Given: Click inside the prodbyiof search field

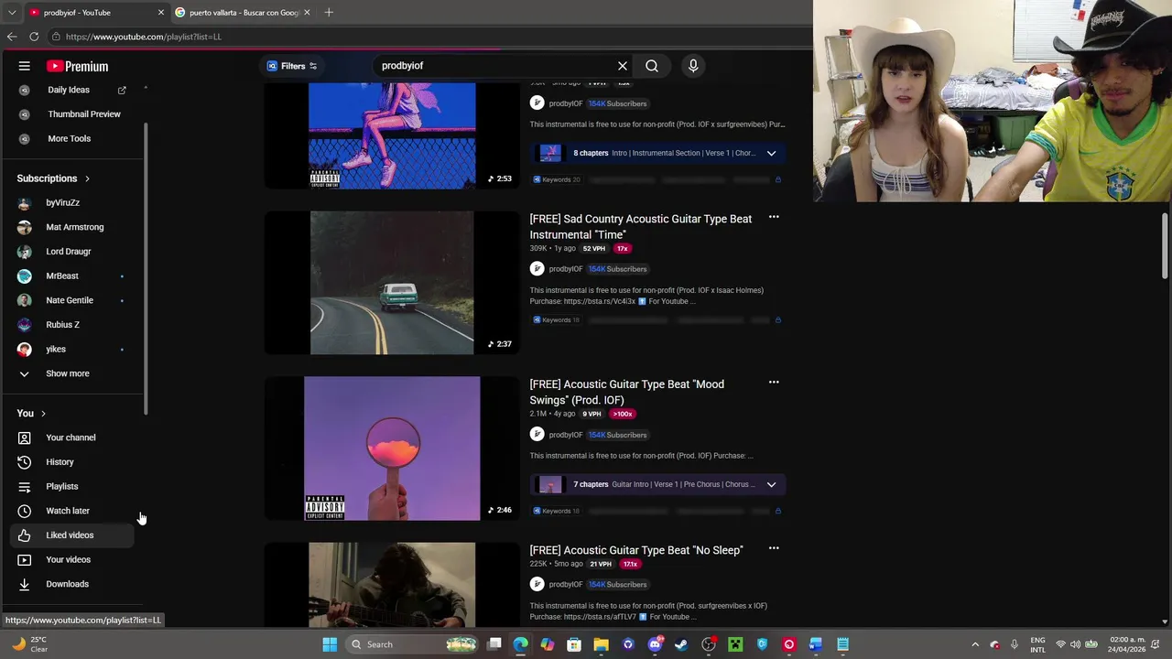Looking at the screenshot, I should pyautogui.click(x=494, y=66).
